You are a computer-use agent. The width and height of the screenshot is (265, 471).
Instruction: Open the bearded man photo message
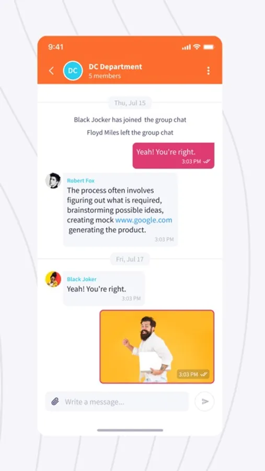coord(157,346)
